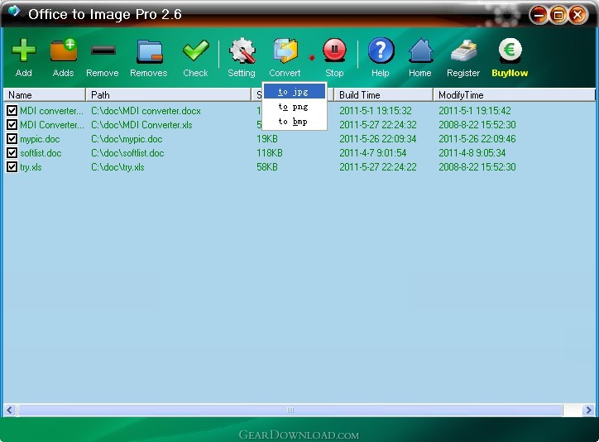Viewport: 599px width, 442px height.
Task: Click the horizontal scrollbar left arrow
Action: [x=10, y=411]
